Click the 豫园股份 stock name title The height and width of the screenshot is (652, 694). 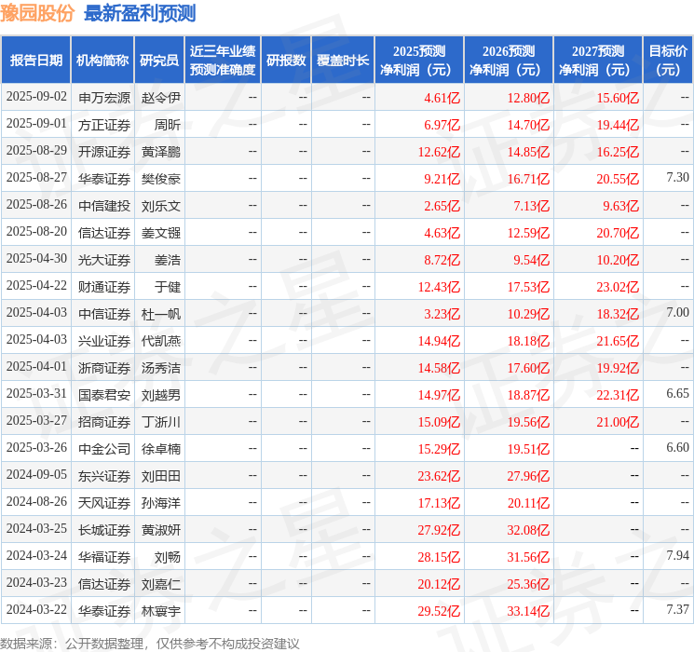click(x=38, y=13)
